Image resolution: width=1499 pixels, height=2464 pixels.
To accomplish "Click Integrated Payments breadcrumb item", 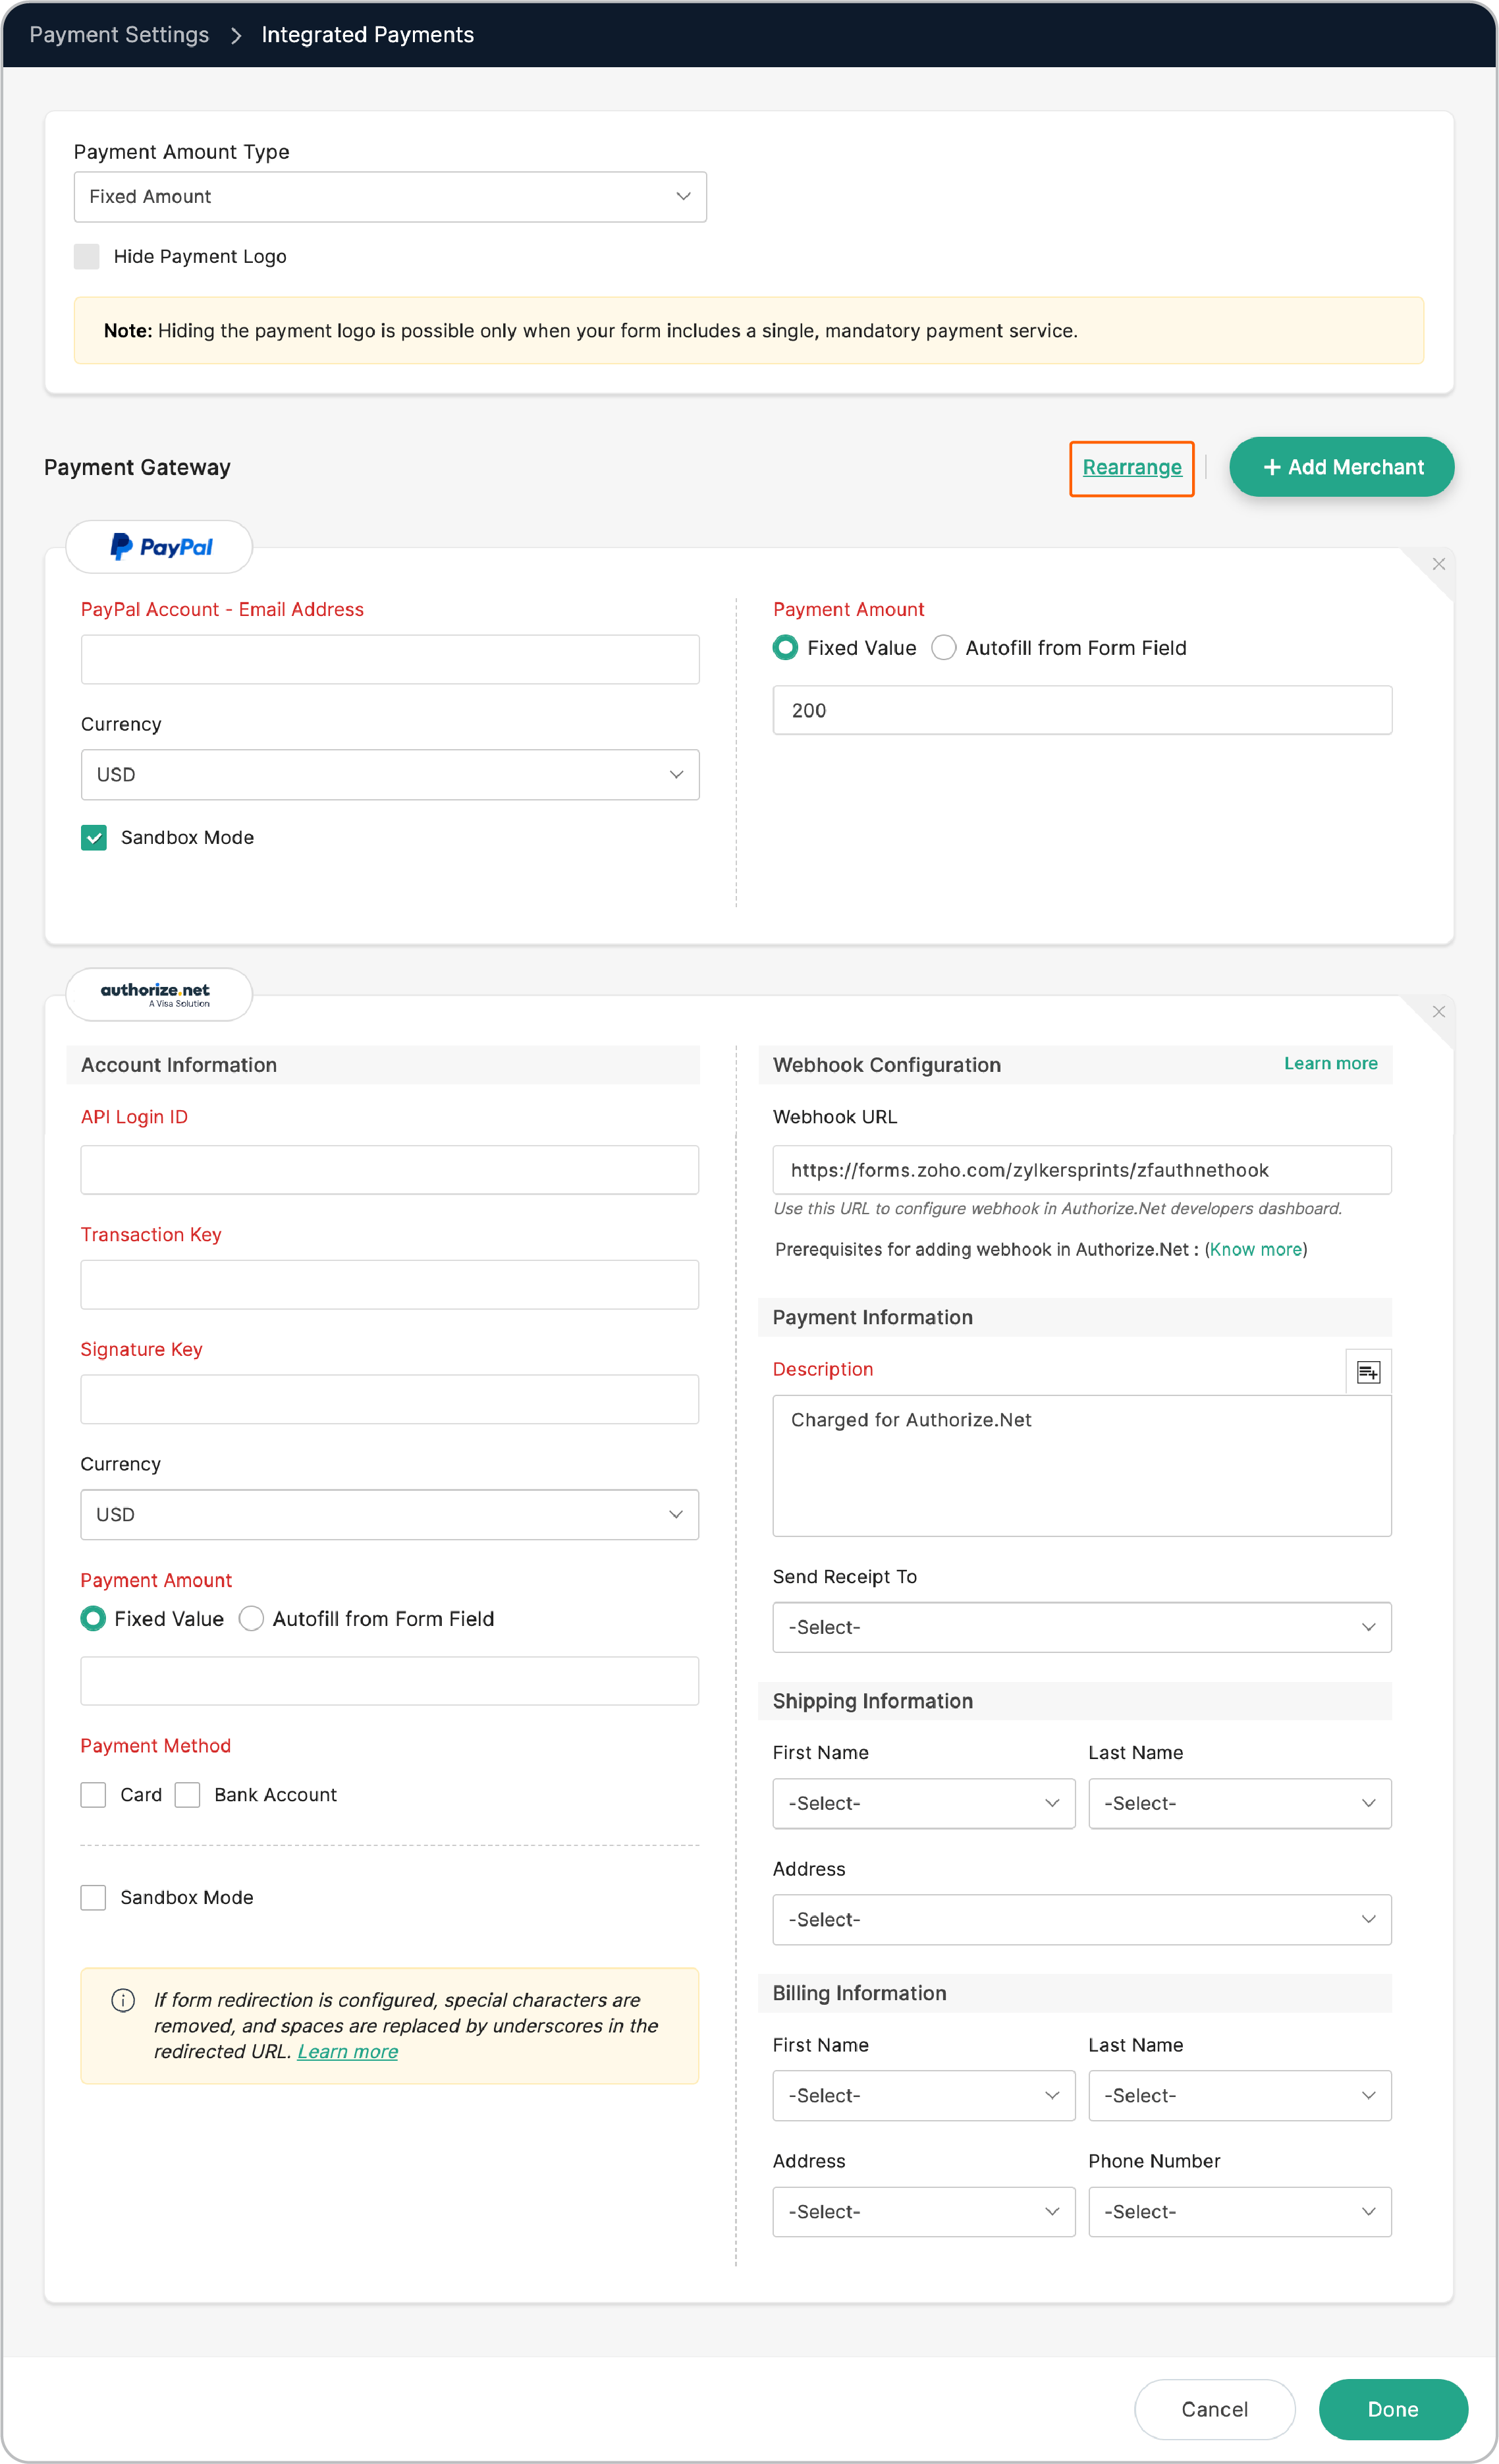I will [367, 35].
